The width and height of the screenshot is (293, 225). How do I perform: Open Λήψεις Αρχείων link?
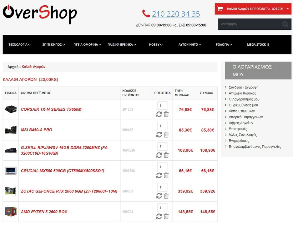click(241, 123)
